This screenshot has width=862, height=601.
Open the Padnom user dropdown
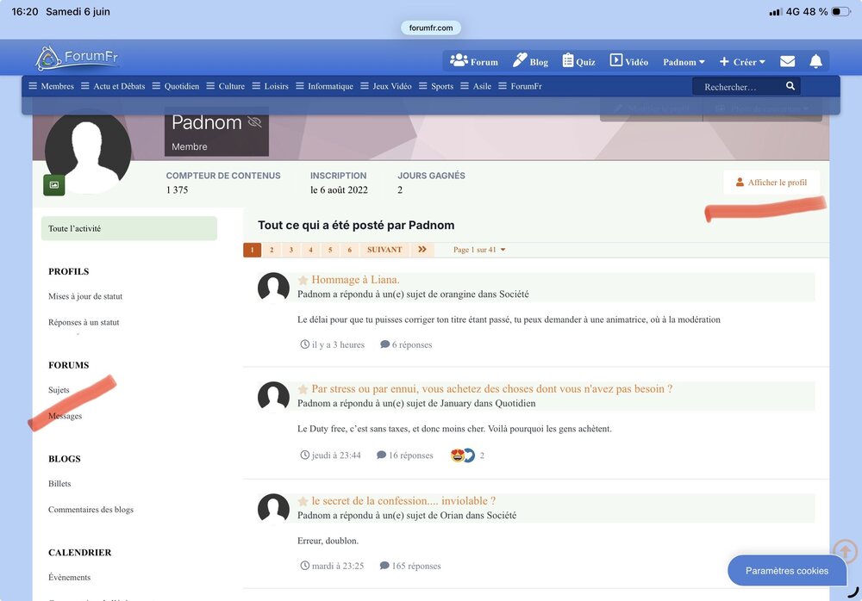tap(684, 62)
